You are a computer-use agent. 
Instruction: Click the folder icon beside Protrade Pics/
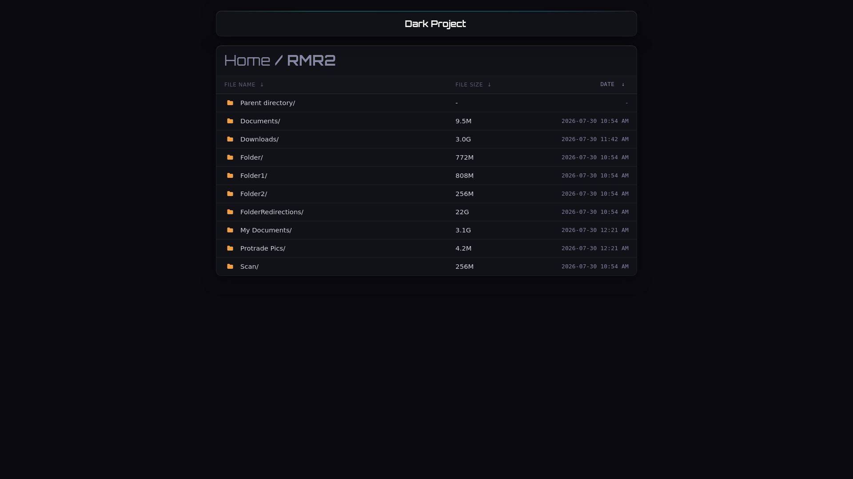click(230, 248)
